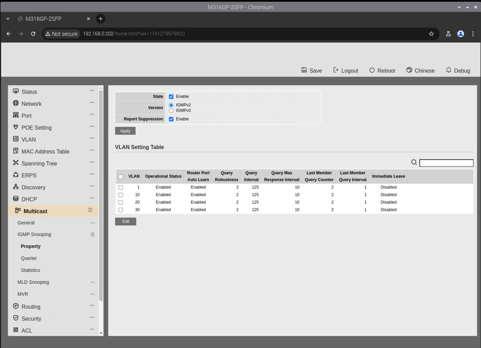Go back using browser back arrow
481x348 pixels.
9,34
